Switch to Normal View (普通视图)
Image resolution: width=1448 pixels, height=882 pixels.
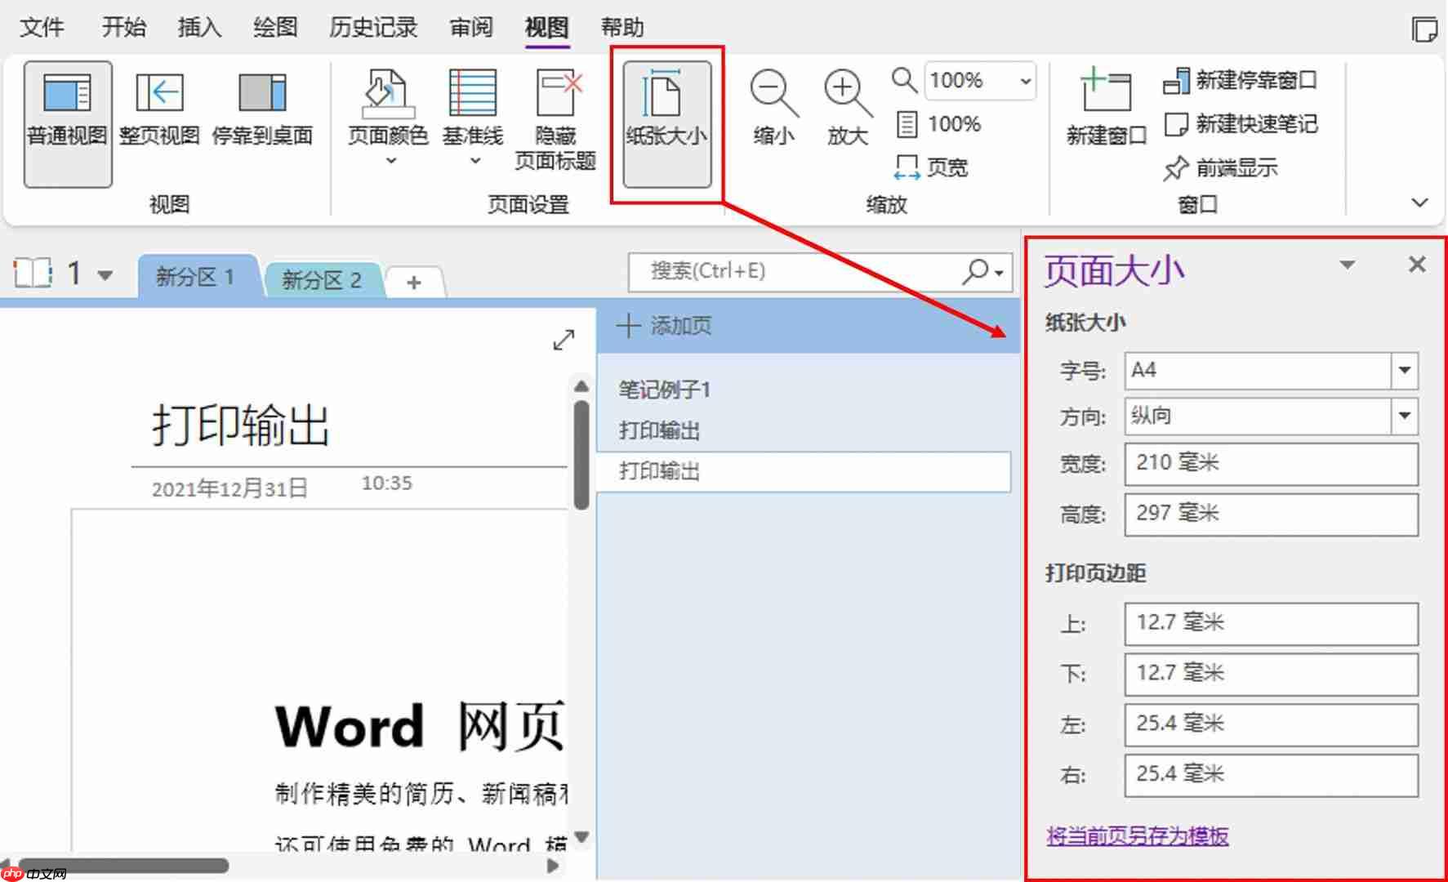tap(68, 124)
